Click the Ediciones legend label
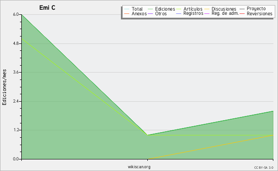This screenshot has width=278, height=171. pyautogui.click(x=165, y=9)
